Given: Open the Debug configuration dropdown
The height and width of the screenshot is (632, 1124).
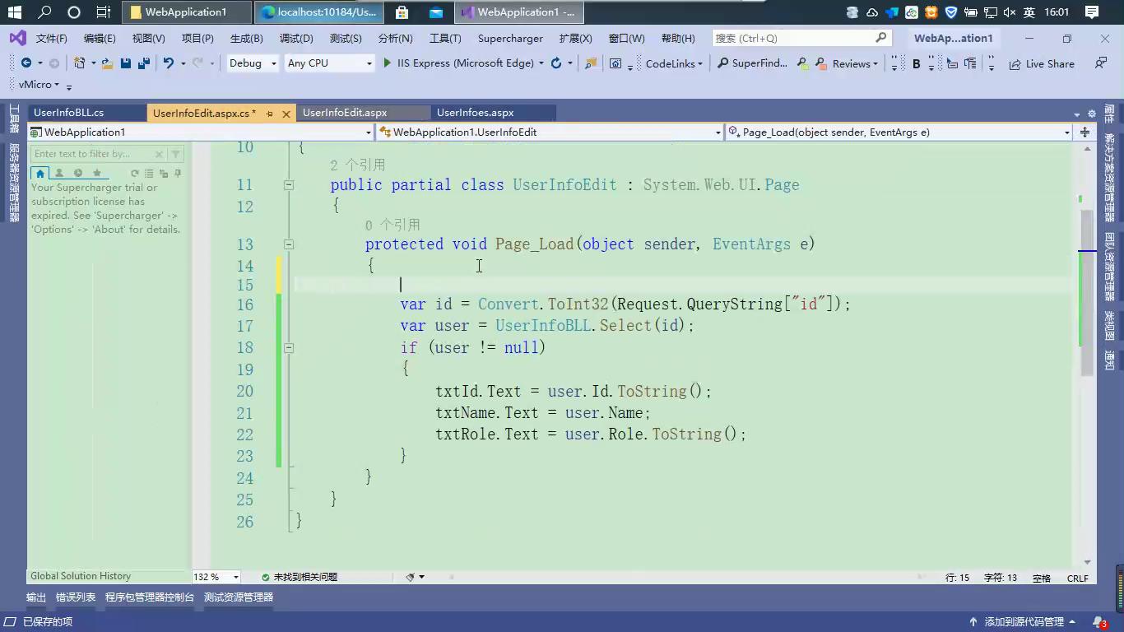Looking at the screenshot, I should [x=253, y=63].
